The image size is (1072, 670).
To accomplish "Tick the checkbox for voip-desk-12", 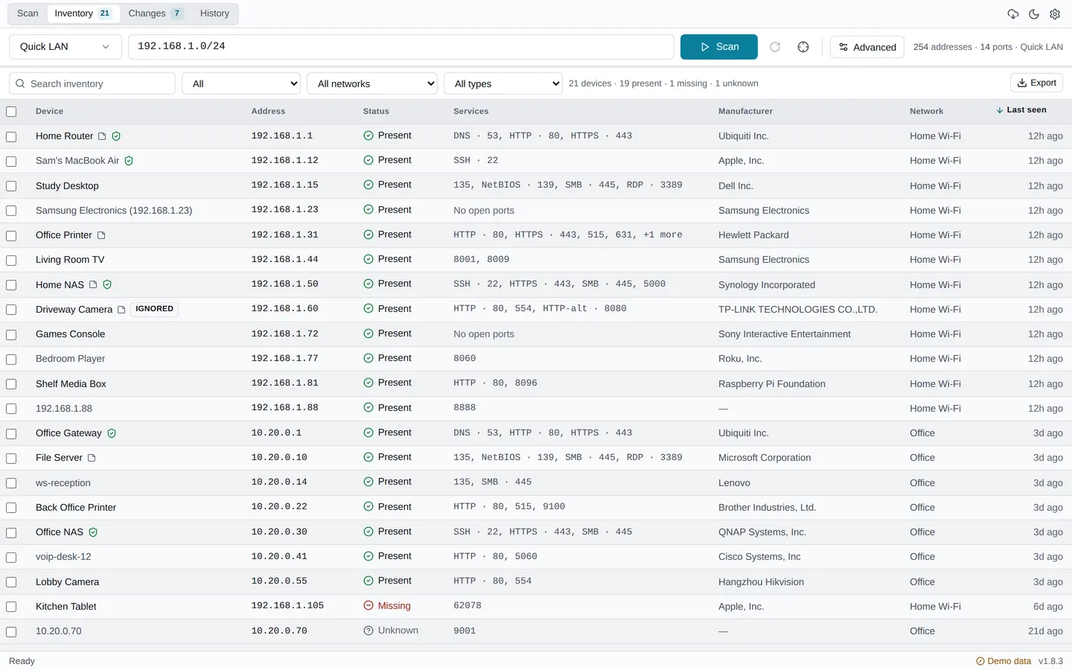I will (11, 558).
